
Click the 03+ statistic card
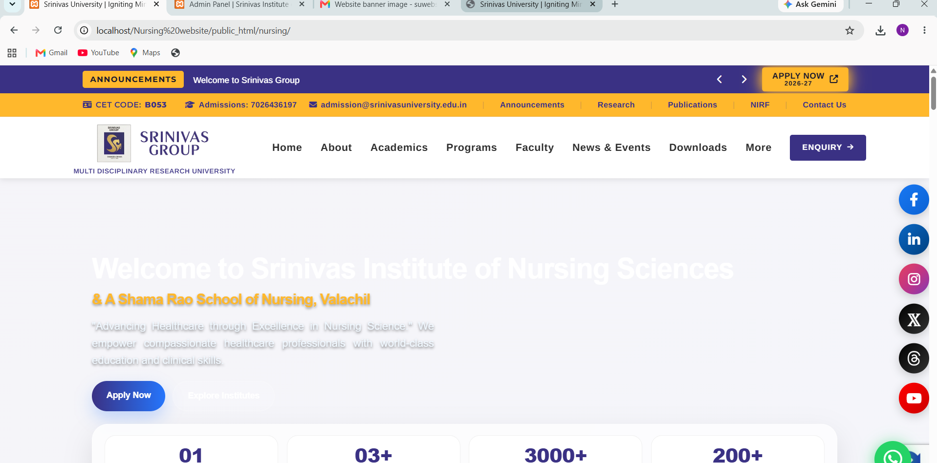373,450
